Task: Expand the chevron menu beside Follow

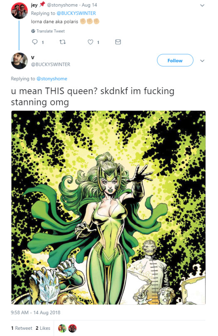Action: click(x=202, y=61)
